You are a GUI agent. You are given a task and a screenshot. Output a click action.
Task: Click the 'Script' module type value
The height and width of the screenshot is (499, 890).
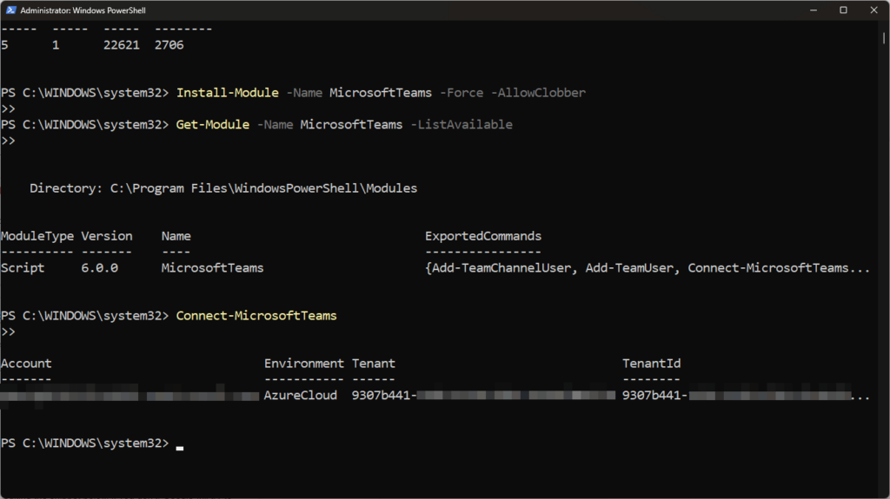pyautogui.click(x=23, y=268)
